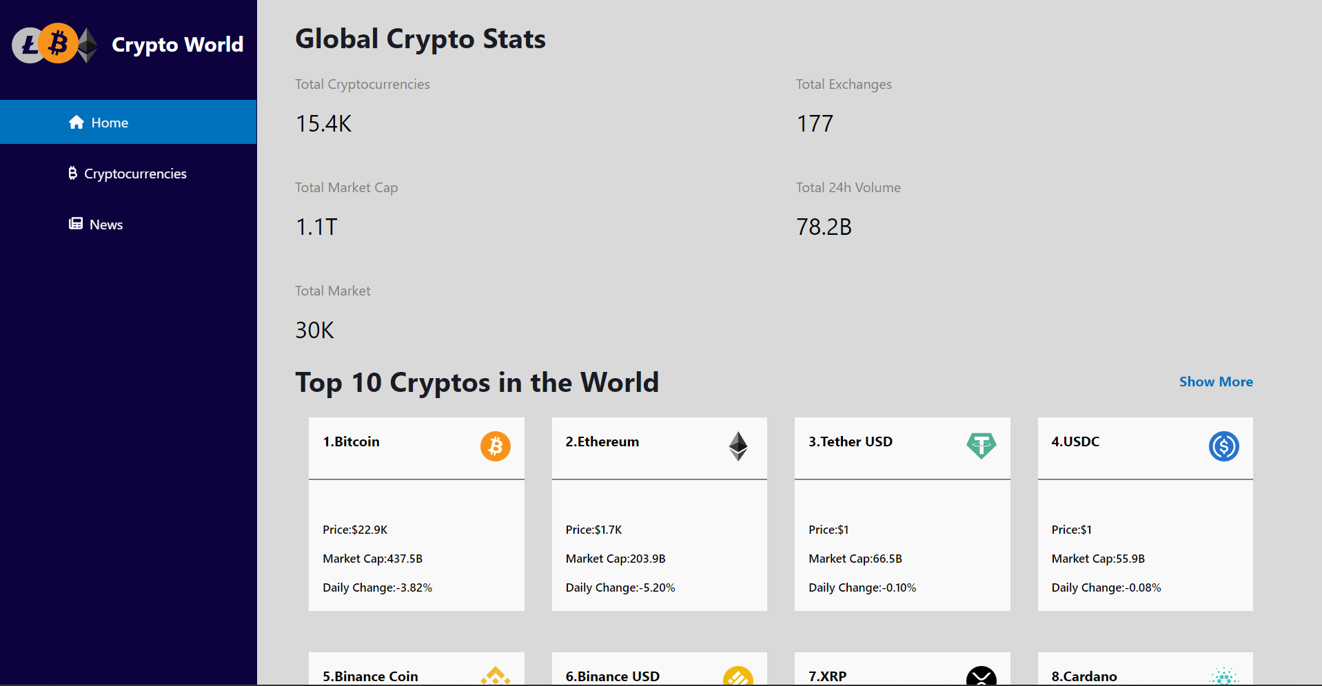This screenshot has height=686, width=1322.
Task: Select the Bitcoin icon next to Cryptocurrencies
Action: pos(73,173)
